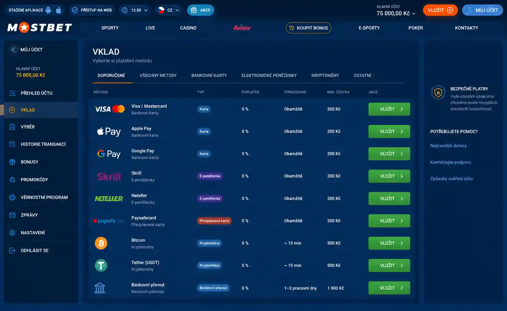Image resolution: width=507 pixels, height=311 pixels.
Task: Click the Apple Pay logo
Action: (x=109, y=131)
